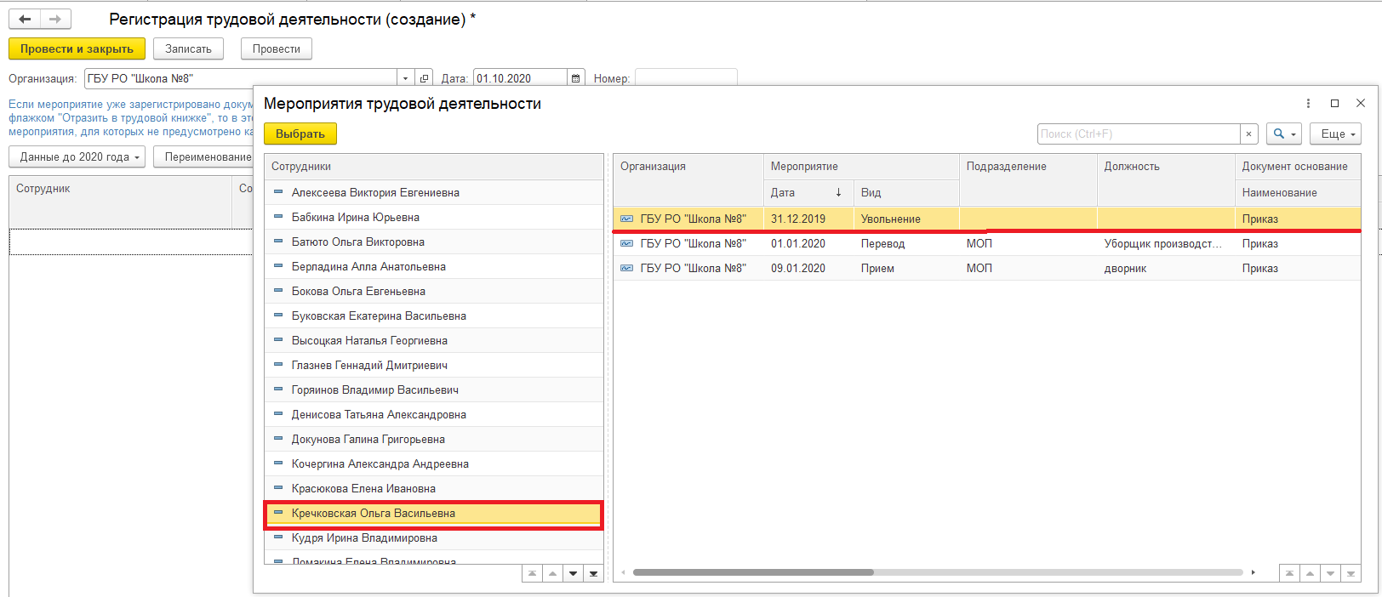Viewport: 1382px width, 597px height.
Task: Move up one row in the events table
Action: pos(1310,573)
